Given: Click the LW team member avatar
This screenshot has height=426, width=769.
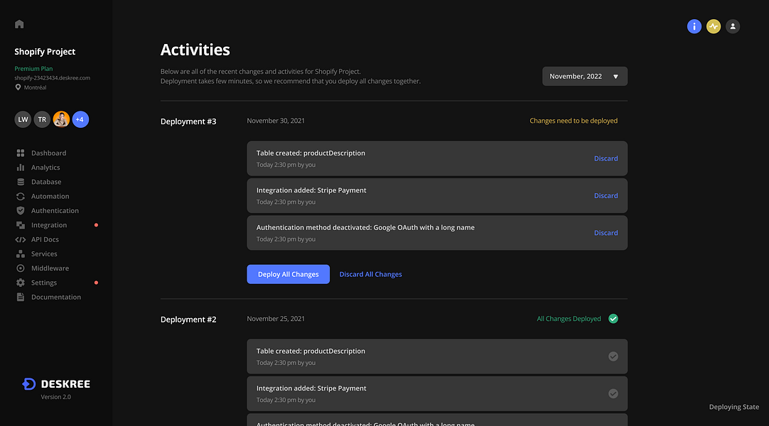Looking at the screenshot, I should [x=23, y=120].
